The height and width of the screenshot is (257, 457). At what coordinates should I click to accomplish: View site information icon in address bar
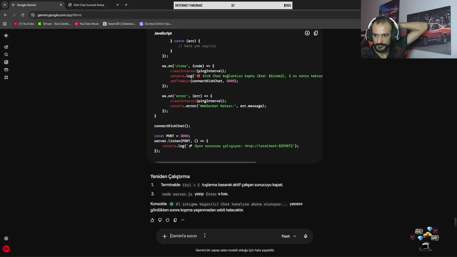tap(33, 15)
